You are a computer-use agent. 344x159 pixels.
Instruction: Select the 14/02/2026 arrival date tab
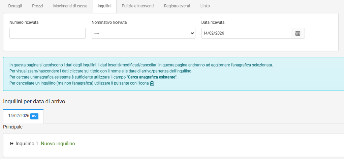pyautogui.click(x=19, y=116)
